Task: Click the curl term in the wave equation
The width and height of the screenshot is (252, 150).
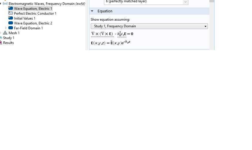Action: point(102,34)
